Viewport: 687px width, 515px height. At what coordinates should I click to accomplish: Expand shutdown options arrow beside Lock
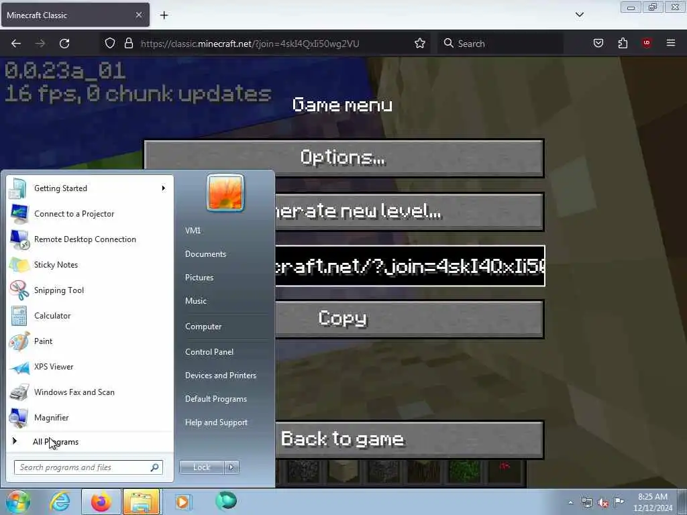click(231, 467)
